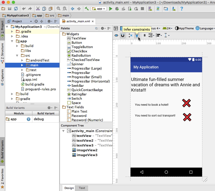Screen dimensions: 215x191
Task: Click MyApplication3 in the breadcrumb bar
Action: pos(16,15)
